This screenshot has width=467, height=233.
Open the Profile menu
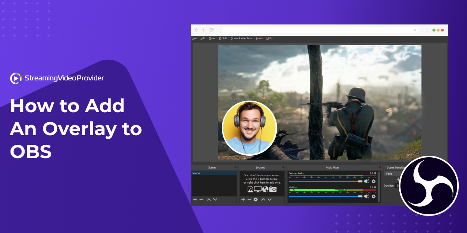click(223, 38)
